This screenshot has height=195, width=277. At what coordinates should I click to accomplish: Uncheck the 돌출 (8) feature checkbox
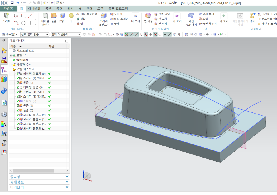(18, 110)
